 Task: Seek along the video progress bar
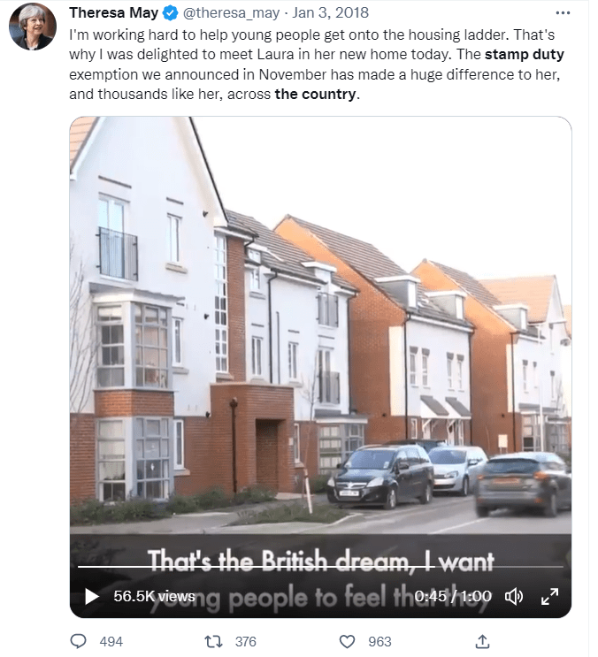320,567
